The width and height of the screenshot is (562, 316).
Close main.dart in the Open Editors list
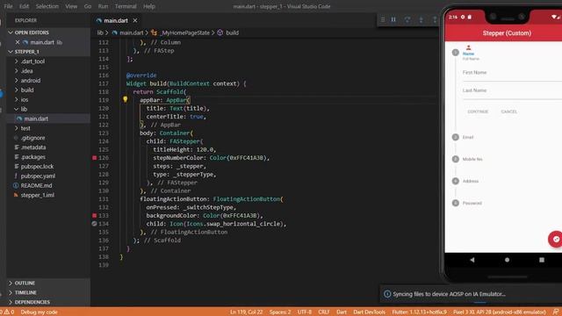18,42
